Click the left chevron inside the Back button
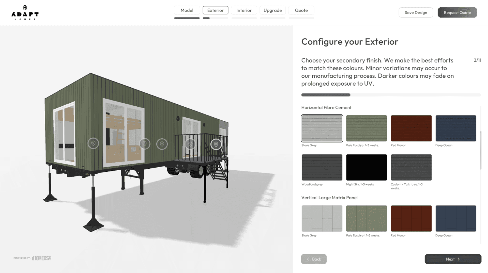This screenshot has height=273, width=488. pyautogui.click(x=308, y=259)
